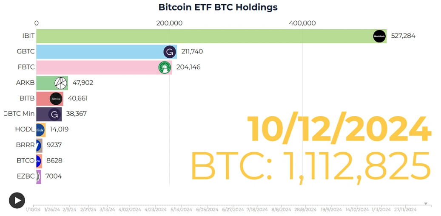The height and width of the screenshot is (216, 441).
Task: Click the Grayscale logo on GBTC Mini bar
Action: coord(54,114)
